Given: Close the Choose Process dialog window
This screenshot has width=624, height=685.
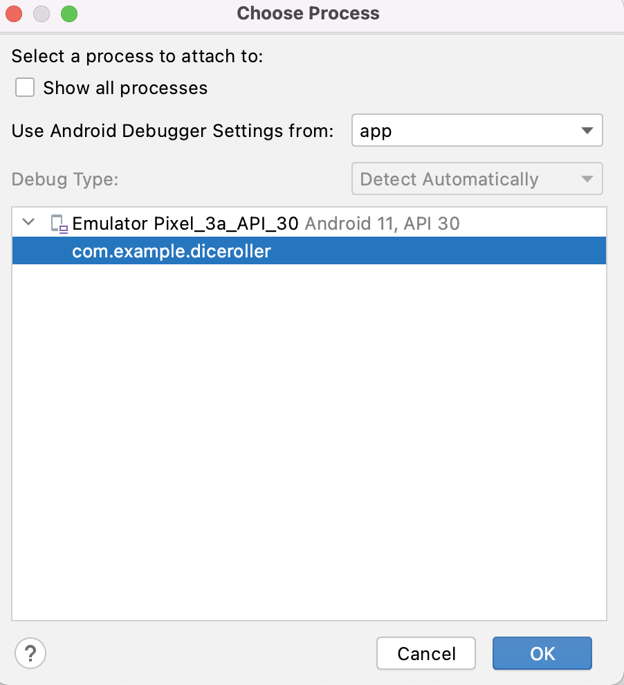Looking at the screenshot, I should 15,13.
